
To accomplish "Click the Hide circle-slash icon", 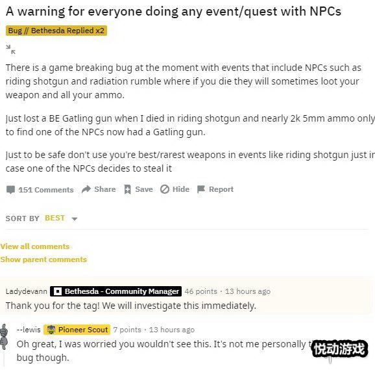I will pos(165,189).
